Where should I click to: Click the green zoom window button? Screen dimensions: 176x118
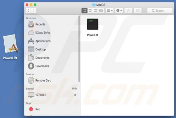point(35,5)
